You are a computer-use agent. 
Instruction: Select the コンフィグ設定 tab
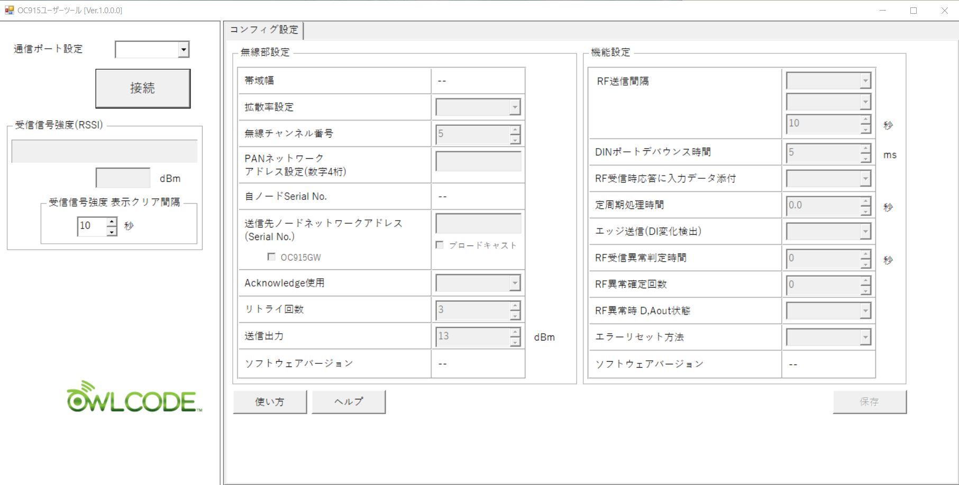tap(264, 30)
